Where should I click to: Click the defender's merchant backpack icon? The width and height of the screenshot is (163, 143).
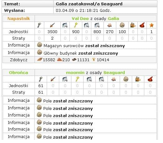[138, 79]
